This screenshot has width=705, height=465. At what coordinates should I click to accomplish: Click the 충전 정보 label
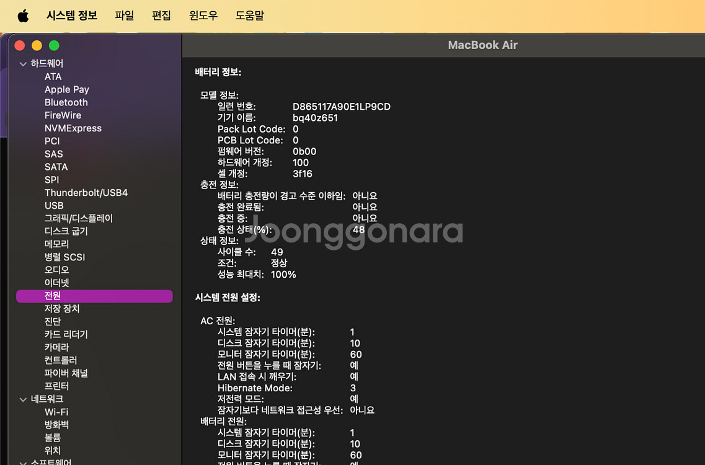[219, 185]
